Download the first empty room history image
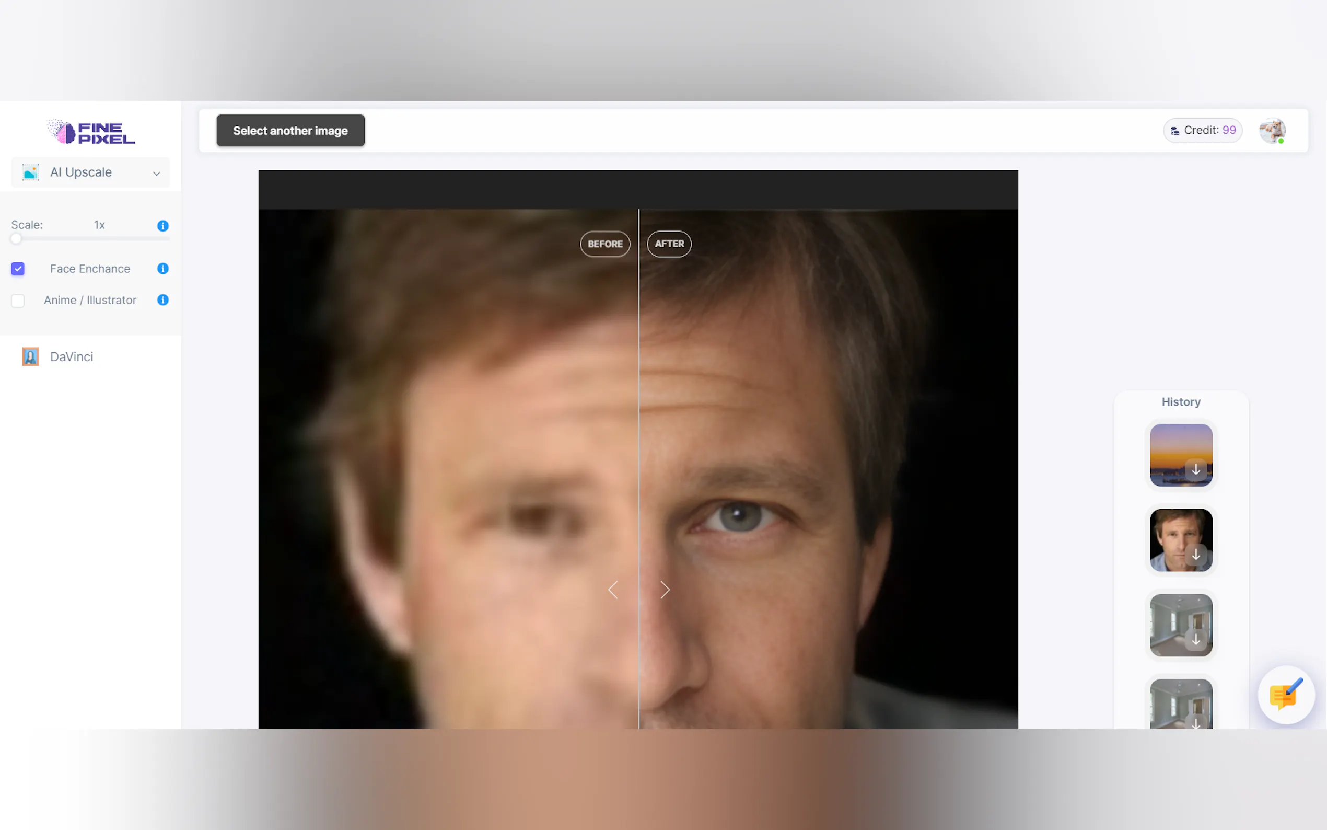This screenshot has width=1327, height=830. (1195, 640)
